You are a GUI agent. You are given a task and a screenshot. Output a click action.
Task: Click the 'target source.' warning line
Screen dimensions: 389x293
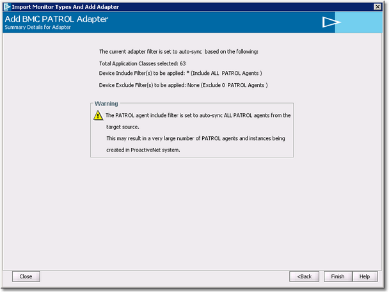(x=124, y=127)
